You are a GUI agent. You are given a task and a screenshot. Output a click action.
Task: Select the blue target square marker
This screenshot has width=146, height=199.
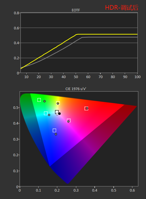coord(54,131)
